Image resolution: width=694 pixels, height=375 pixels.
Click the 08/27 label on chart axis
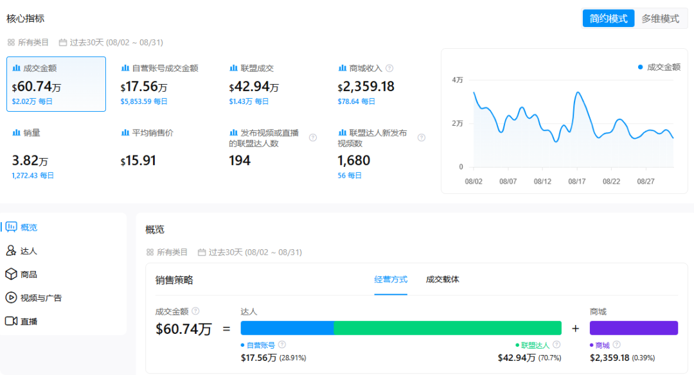point(646,181)
